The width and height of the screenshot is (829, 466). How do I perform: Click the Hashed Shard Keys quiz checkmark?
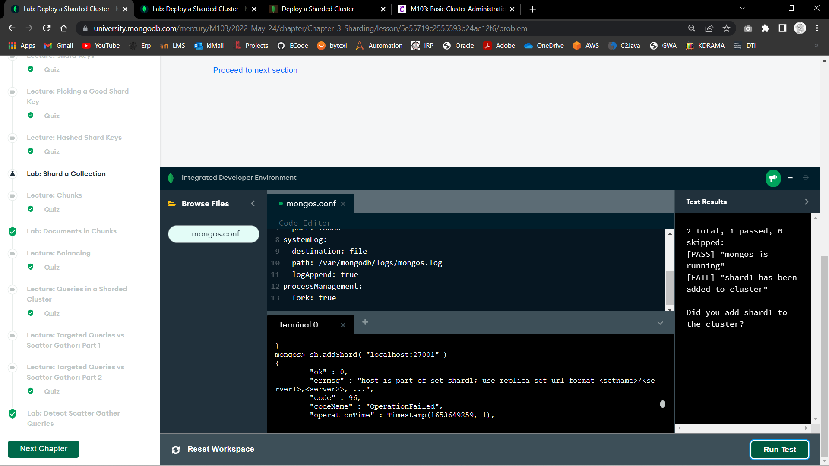click(31, 151)
